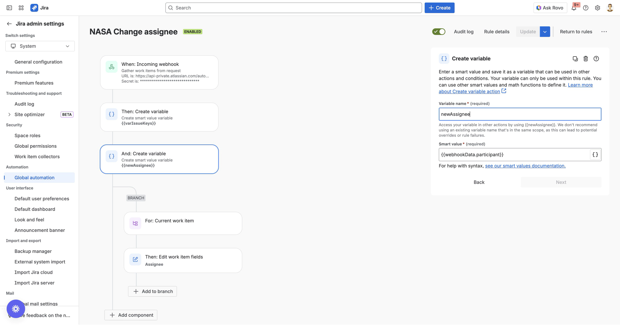Open the System switch settings dropdown
620x325 pixels.
[40, 46]
